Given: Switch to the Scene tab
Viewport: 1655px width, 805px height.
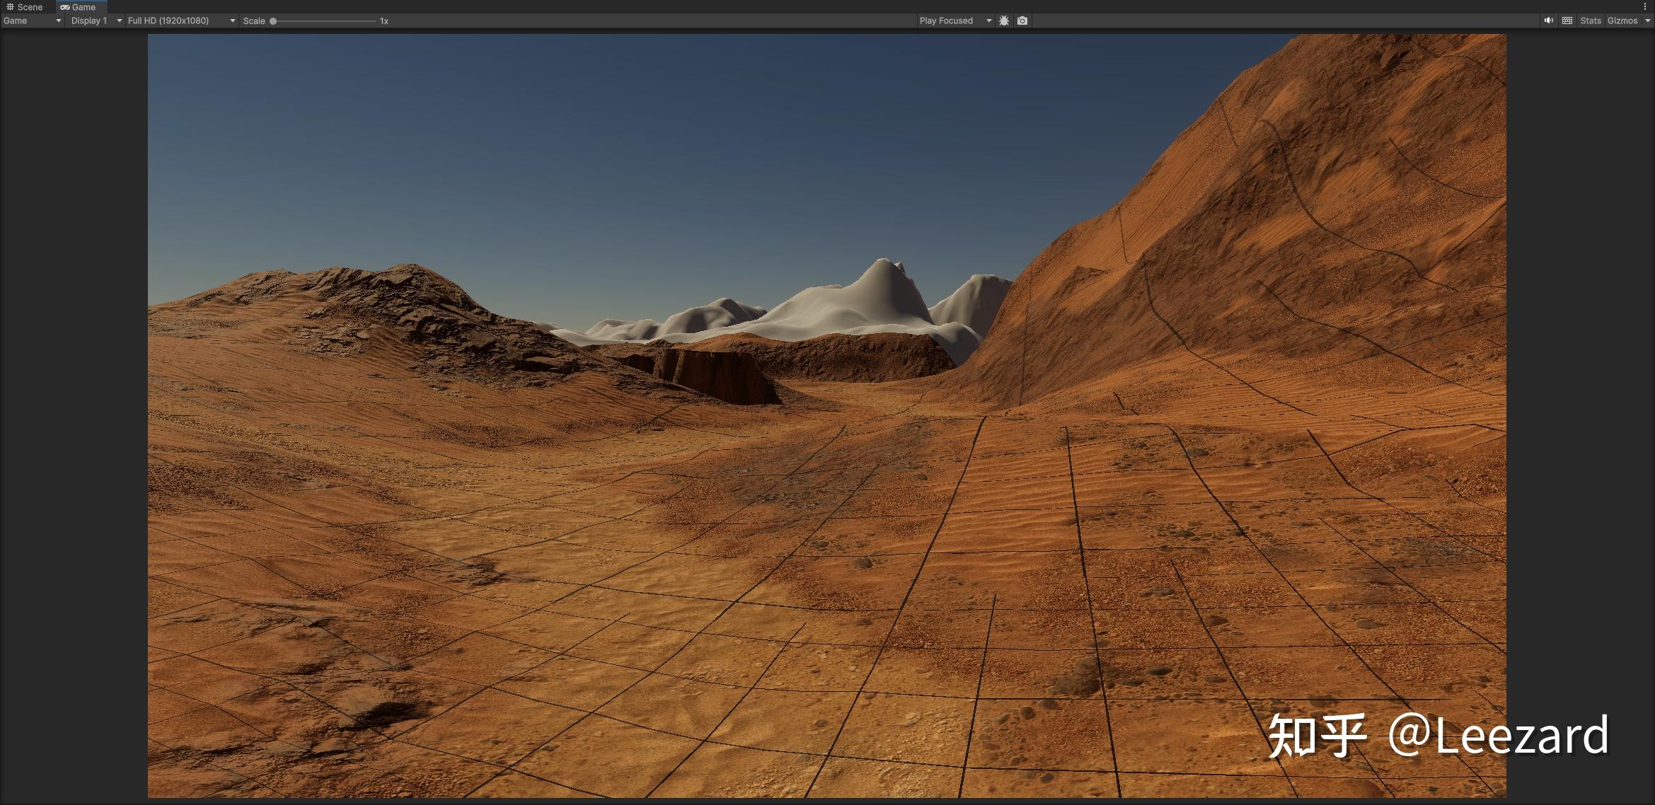Looking at the screenshot, I should pyautogui.click(x=28, y=6).
